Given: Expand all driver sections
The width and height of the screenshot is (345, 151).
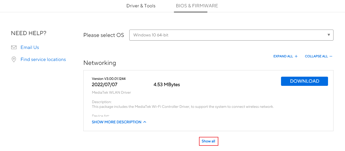Looking at the screenshot, I should tap(285, 56).
